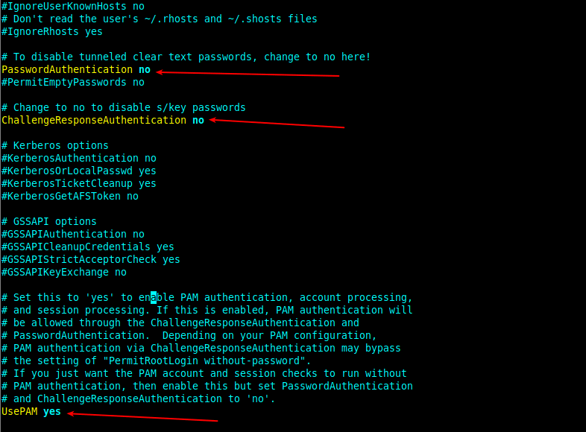Click the ChallengeResponseAuthentication setting keyword
This screenshot has width=586, height=432.
(94, 120)
